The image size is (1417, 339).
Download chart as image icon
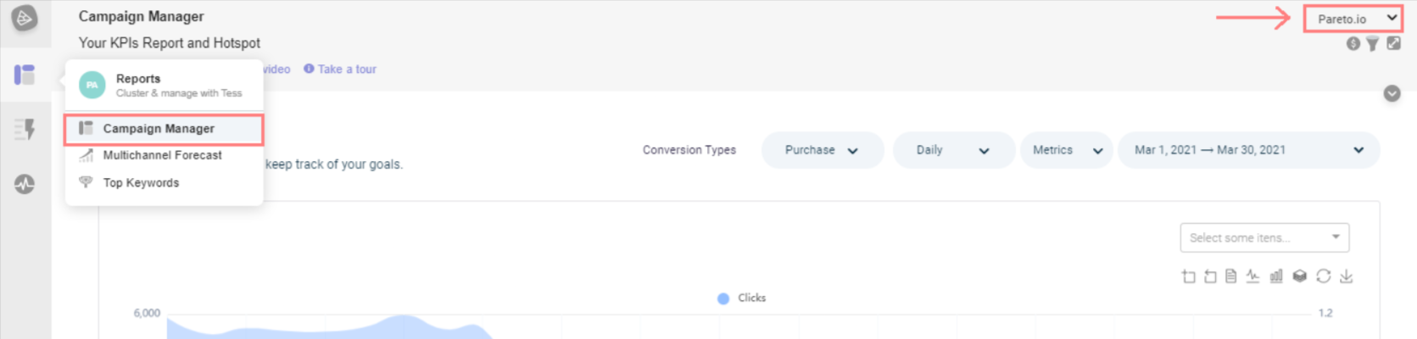1347,276
